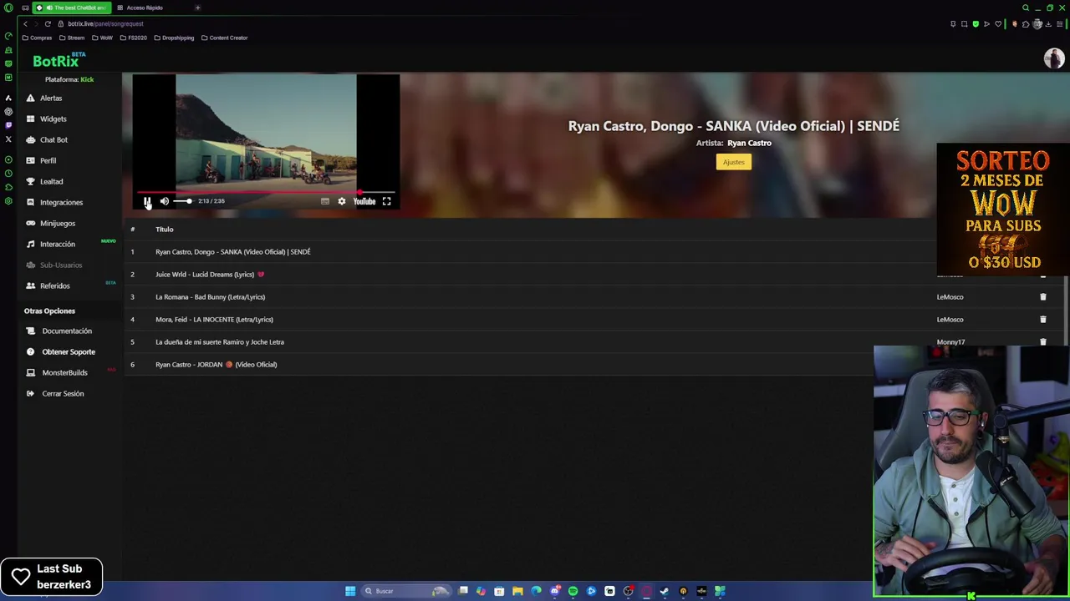The image size is (1070, 601).
Task: Click the browser snapshot icon
Action: coord(964,23)
